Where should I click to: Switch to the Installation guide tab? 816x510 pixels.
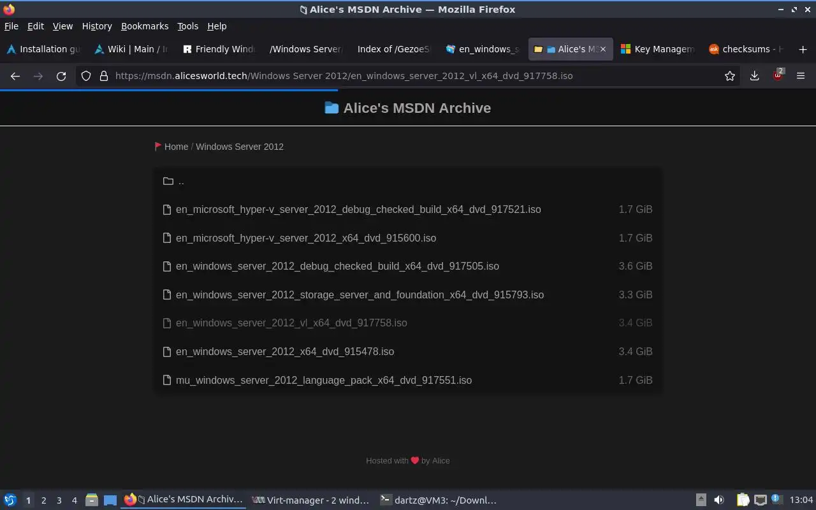(43, 49)
